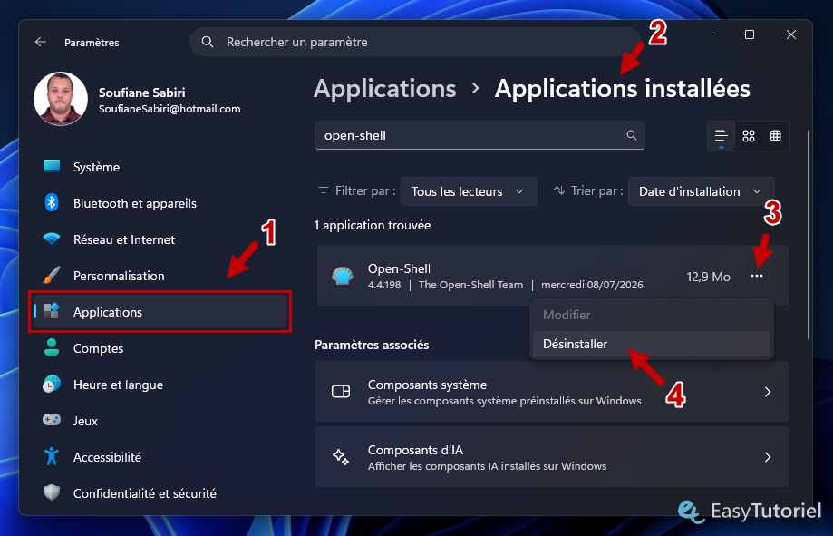Screen dimensions: 833x536
Task: Switch to list view layout
Action: 721,136
